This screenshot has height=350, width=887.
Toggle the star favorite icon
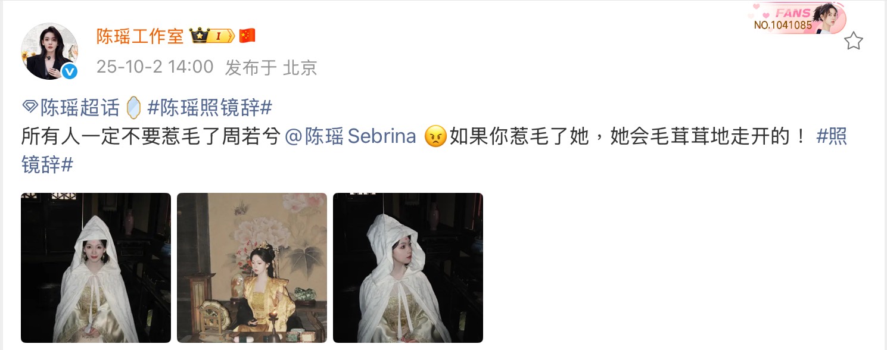tap(853, 40)
